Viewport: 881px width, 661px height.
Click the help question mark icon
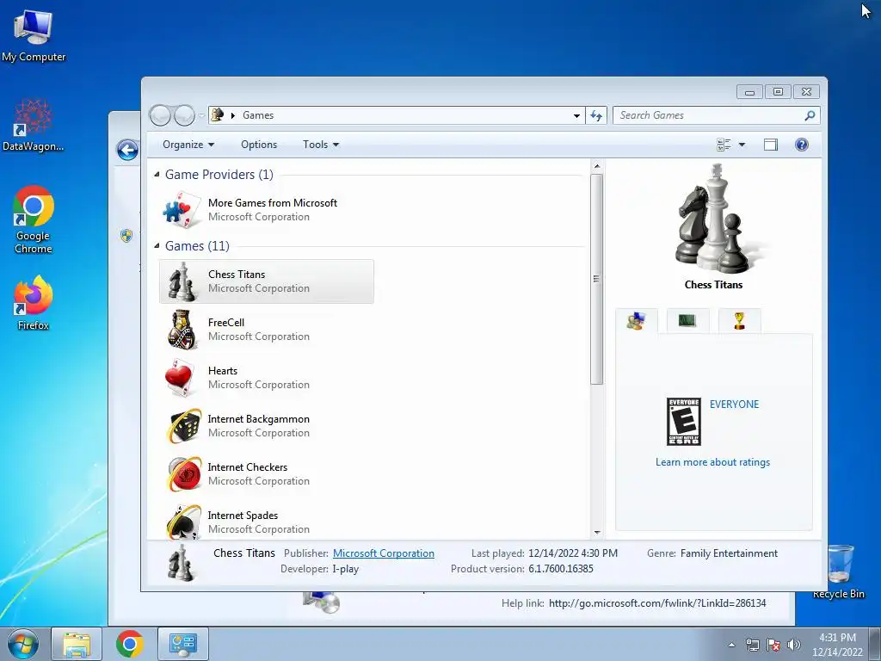pos(802,145)
